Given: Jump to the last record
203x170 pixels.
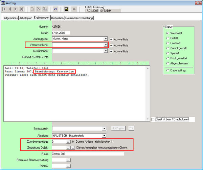Looking at the screenshot, I should tap(22, 9).
